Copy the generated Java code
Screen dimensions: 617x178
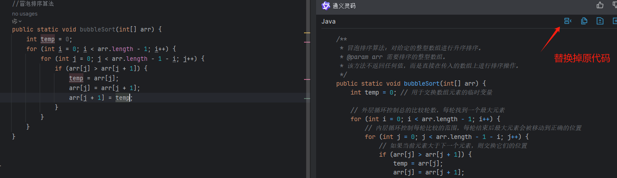[x=584, y=21]
